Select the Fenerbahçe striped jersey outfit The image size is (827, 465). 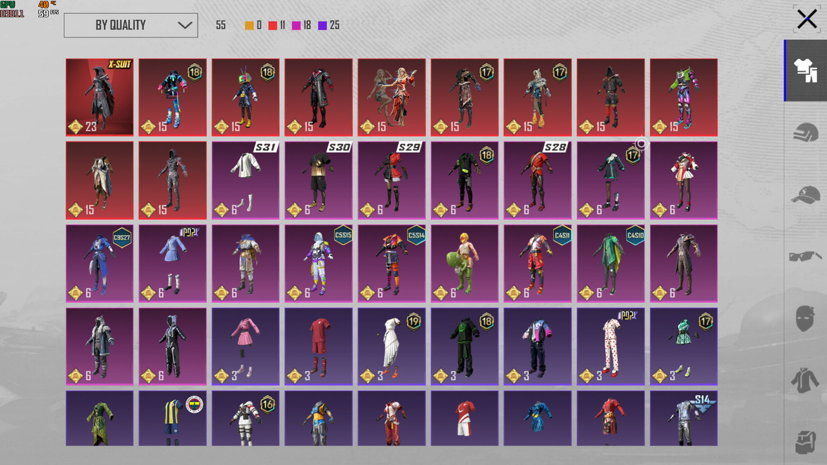173,418
